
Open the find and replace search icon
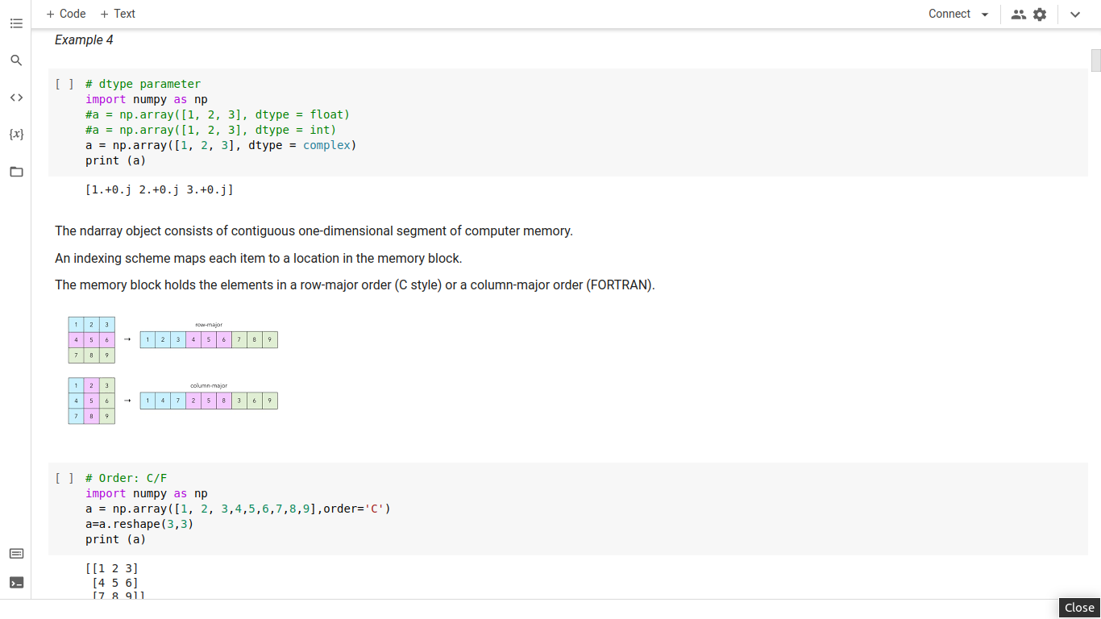(16, 60)
